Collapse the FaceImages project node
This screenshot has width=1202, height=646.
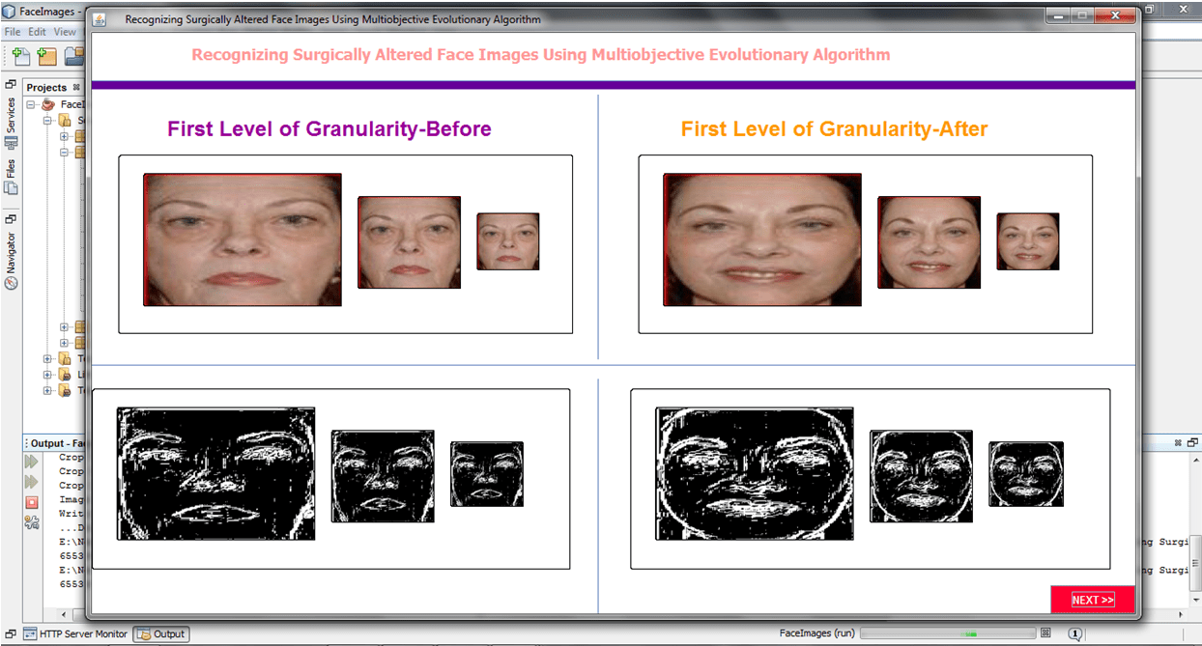point(32,103)
